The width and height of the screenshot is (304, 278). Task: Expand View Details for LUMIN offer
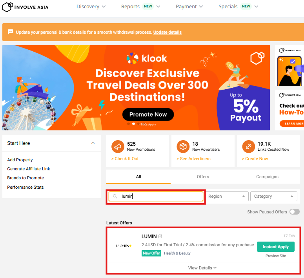[202, 268]
